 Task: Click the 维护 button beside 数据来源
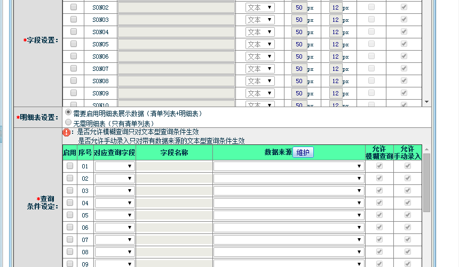pos(303,152)
